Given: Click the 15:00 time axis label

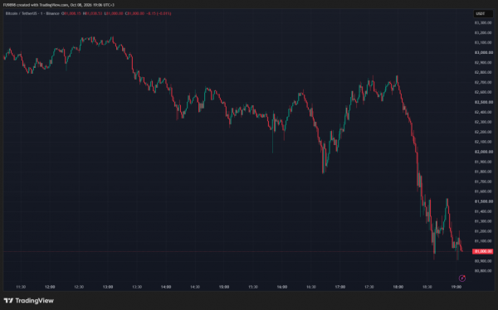Looking at the screenshot, I should 224,287.
